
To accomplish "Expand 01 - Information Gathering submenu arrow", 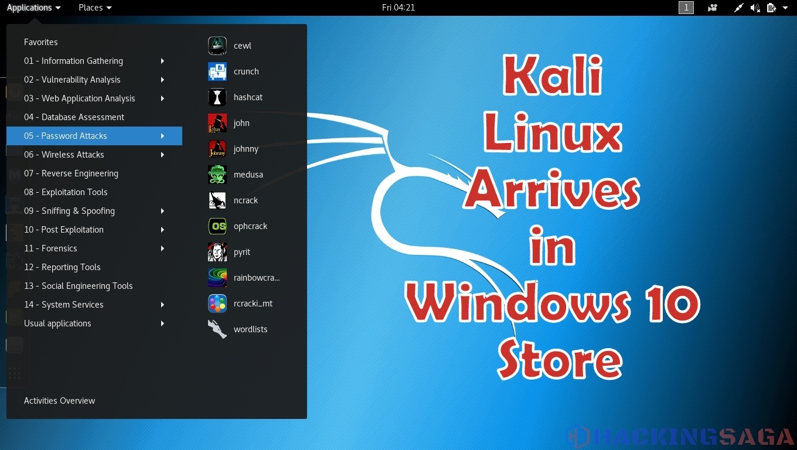I will [162, 61].
